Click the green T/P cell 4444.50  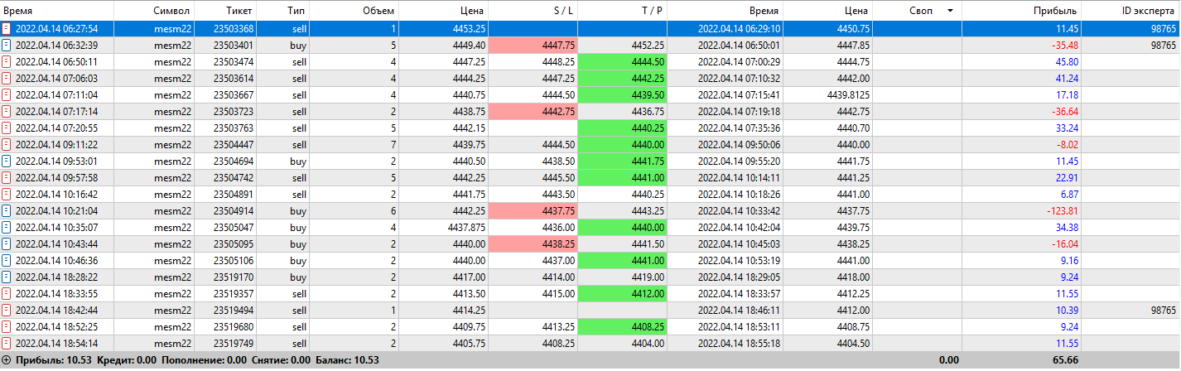point(622,61)
